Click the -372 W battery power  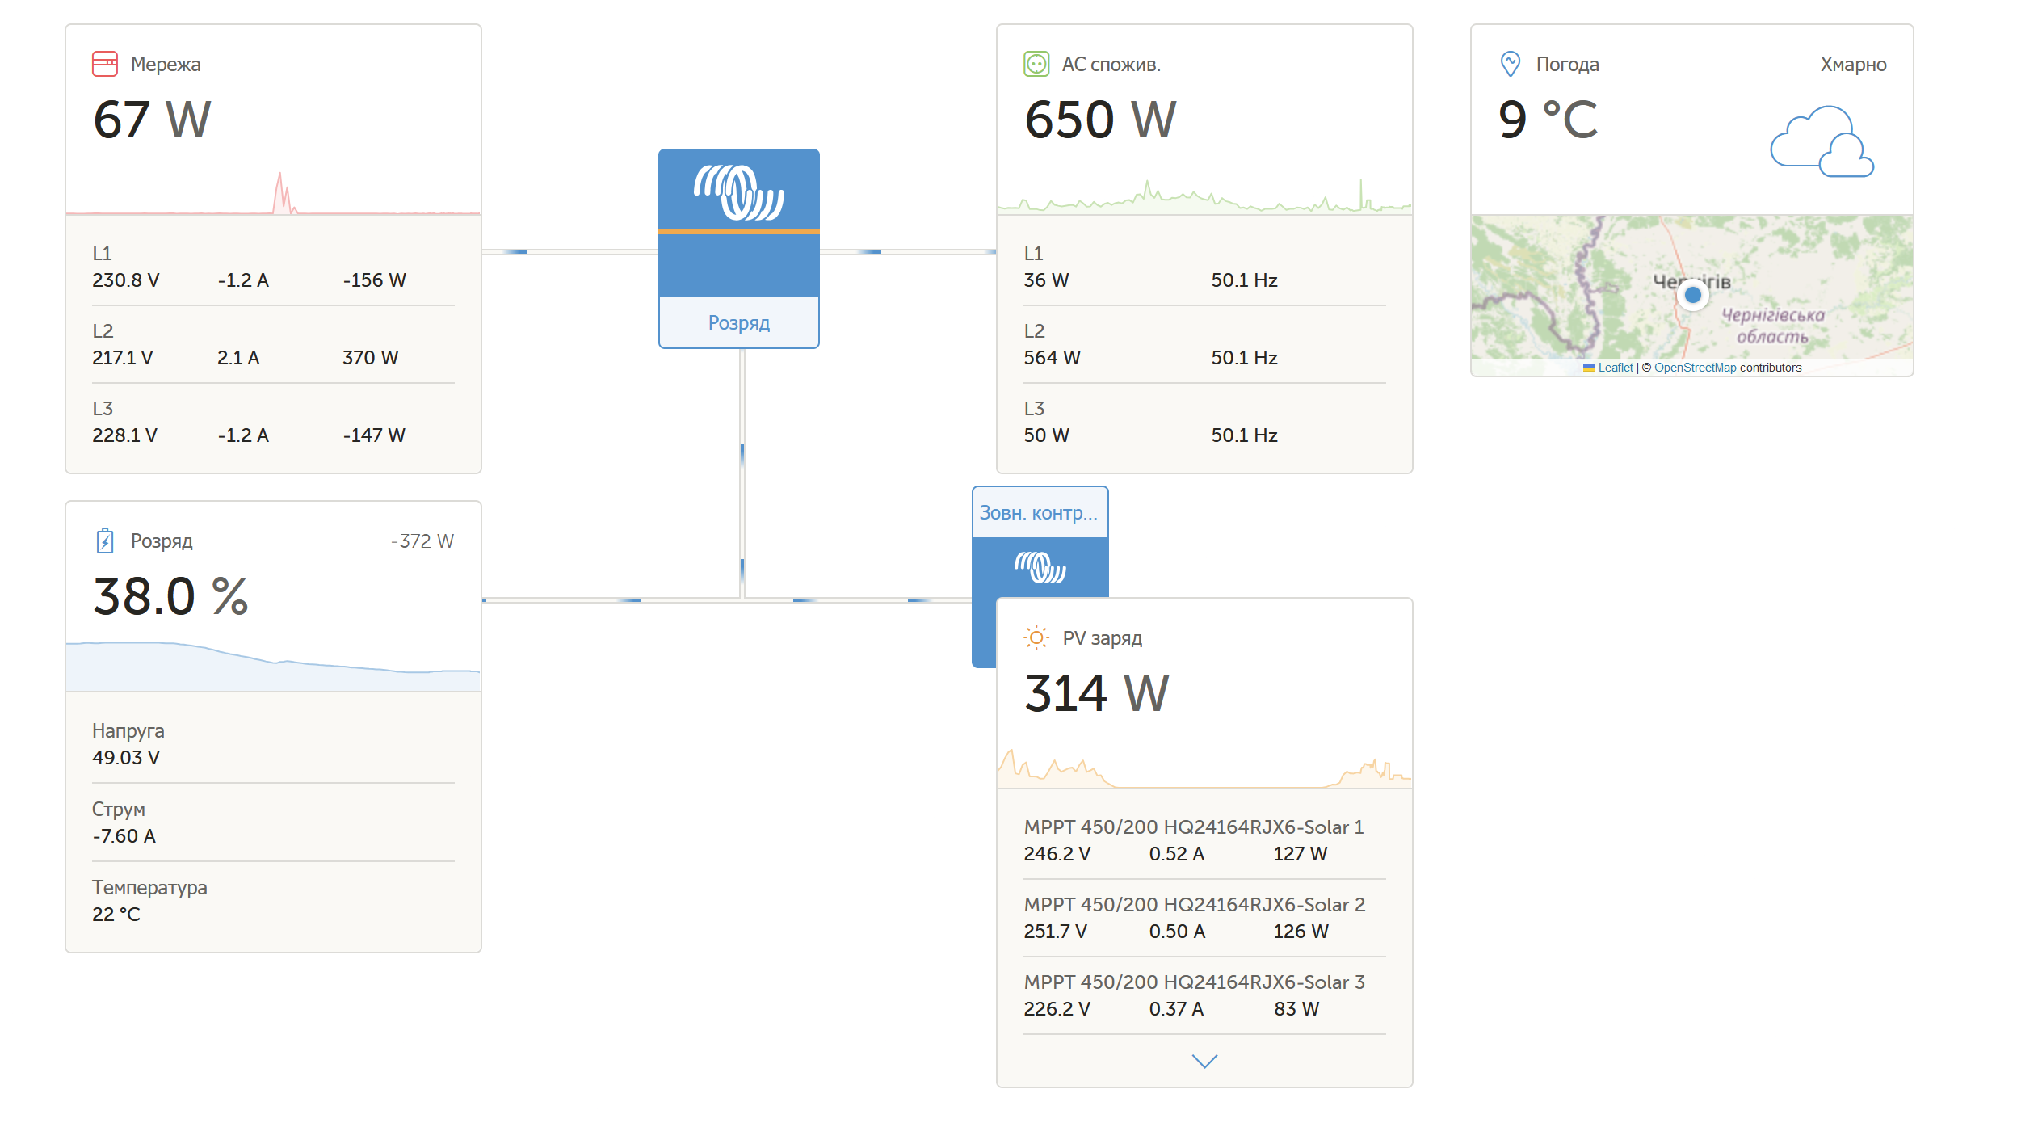coord(422,541)
